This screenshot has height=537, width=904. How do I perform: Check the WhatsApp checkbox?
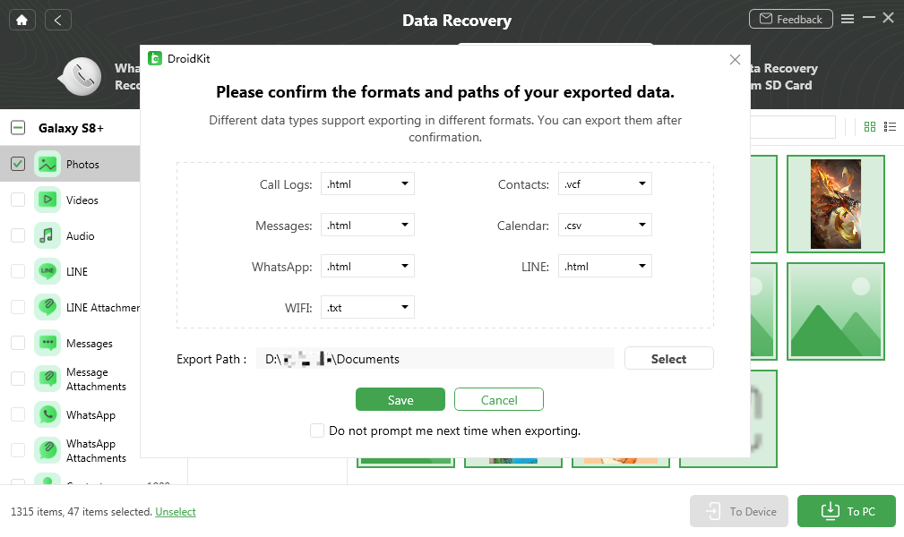[x=18, y=414]
